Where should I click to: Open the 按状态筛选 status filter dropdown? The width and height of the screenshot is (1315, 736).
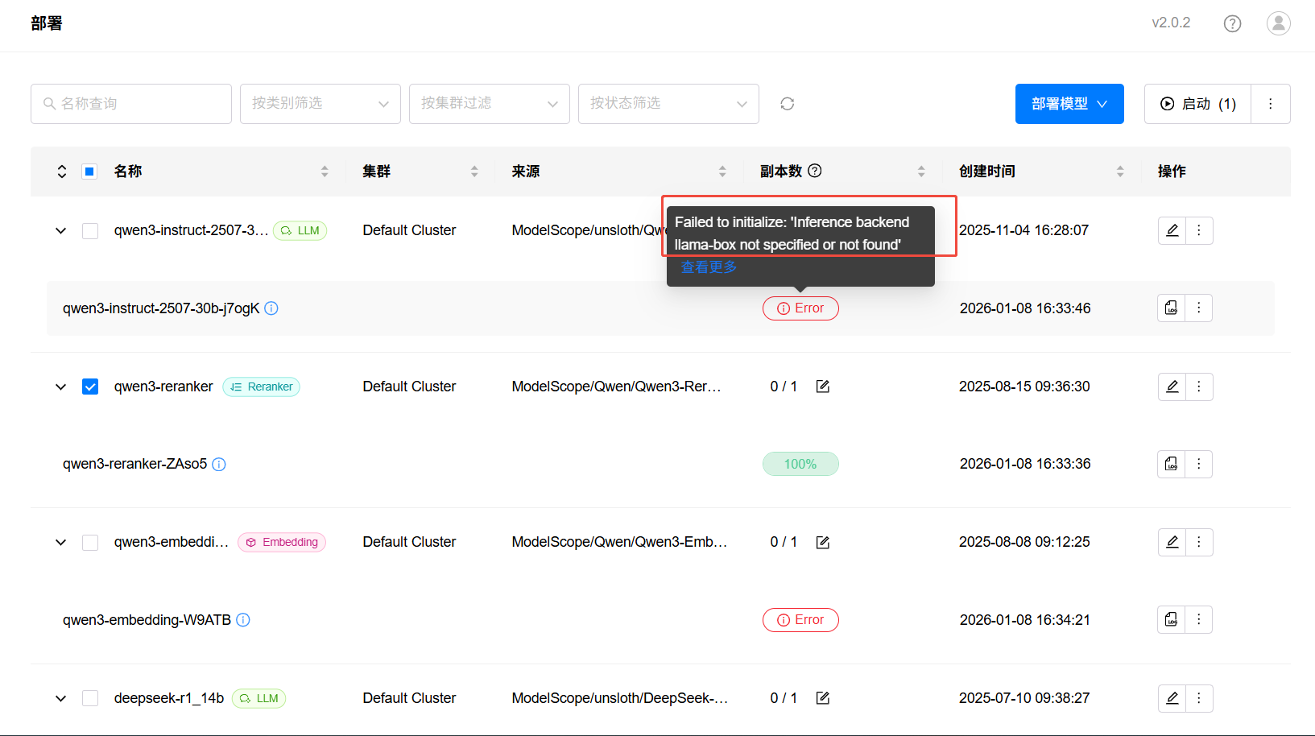click(x=668, y=104)
